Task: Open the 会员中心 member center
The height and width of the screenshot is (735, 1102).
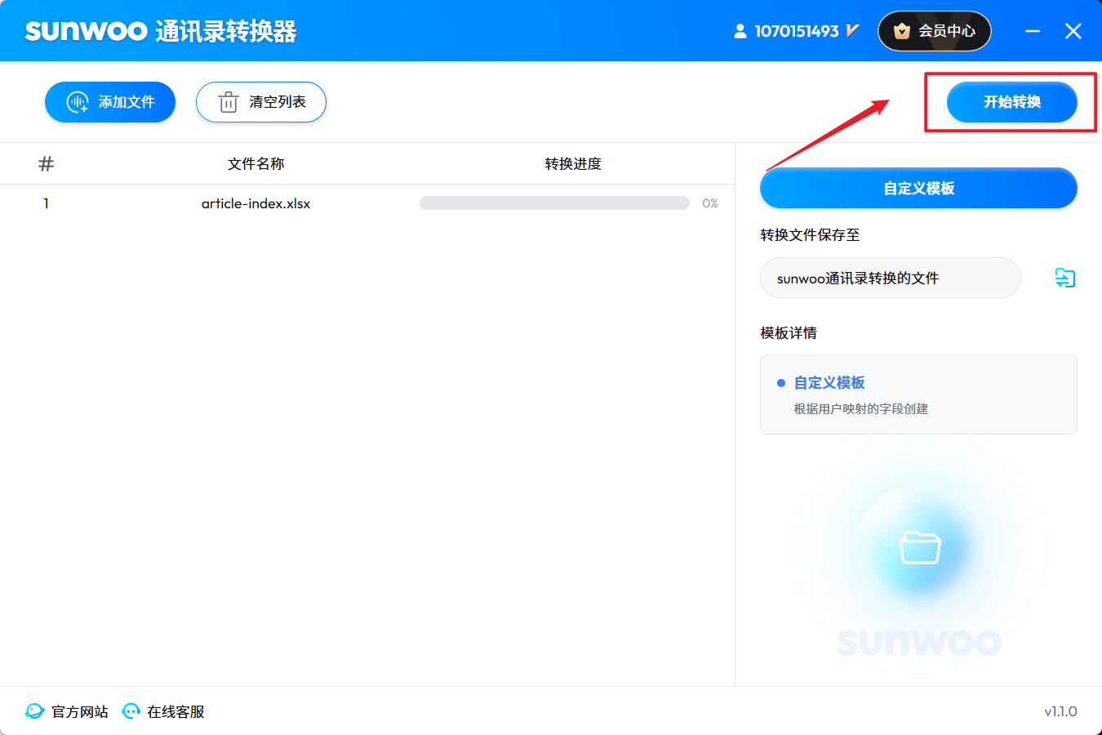Action: (935, 31)
